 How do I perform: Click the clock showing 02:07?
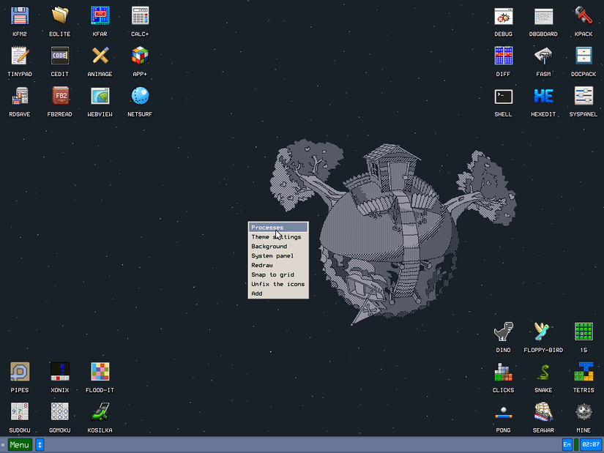tap(591, 444)
